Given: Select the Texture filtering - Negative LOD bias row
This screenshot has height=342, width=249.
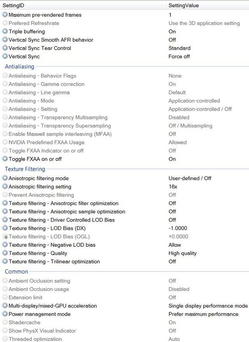Looking at the screenshot, I should point(52,245).
